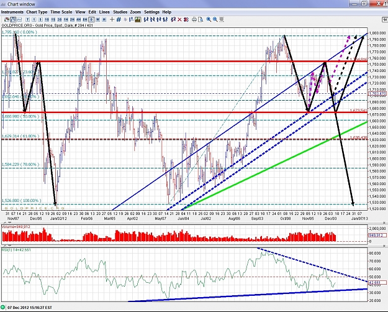388x312 pixels.
Task: Click the fourth line-study icon
Action: (x=165, y=19)
